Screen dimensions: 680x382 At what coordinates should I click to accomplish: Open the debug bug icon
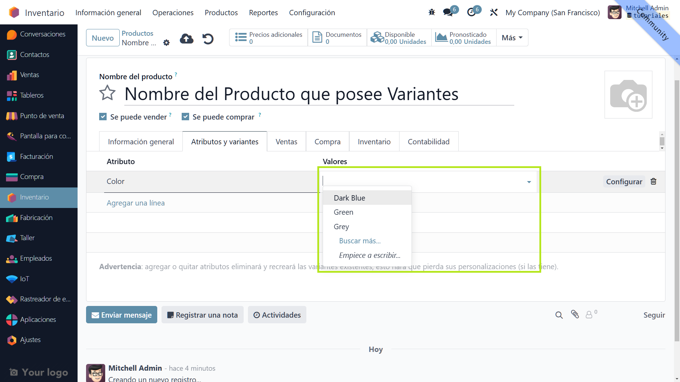(x=431, y=12)
